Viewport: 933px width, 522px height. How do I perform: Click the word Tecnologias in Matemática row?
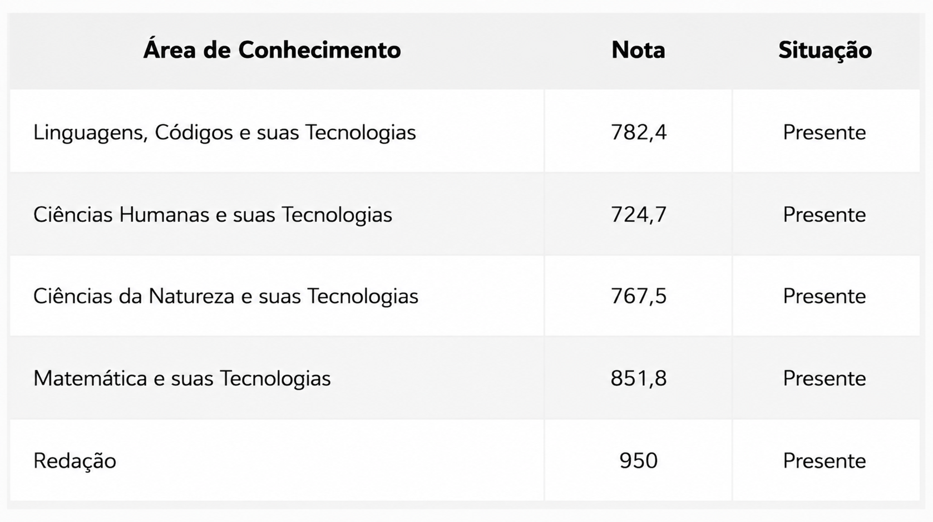pos(275,378)
